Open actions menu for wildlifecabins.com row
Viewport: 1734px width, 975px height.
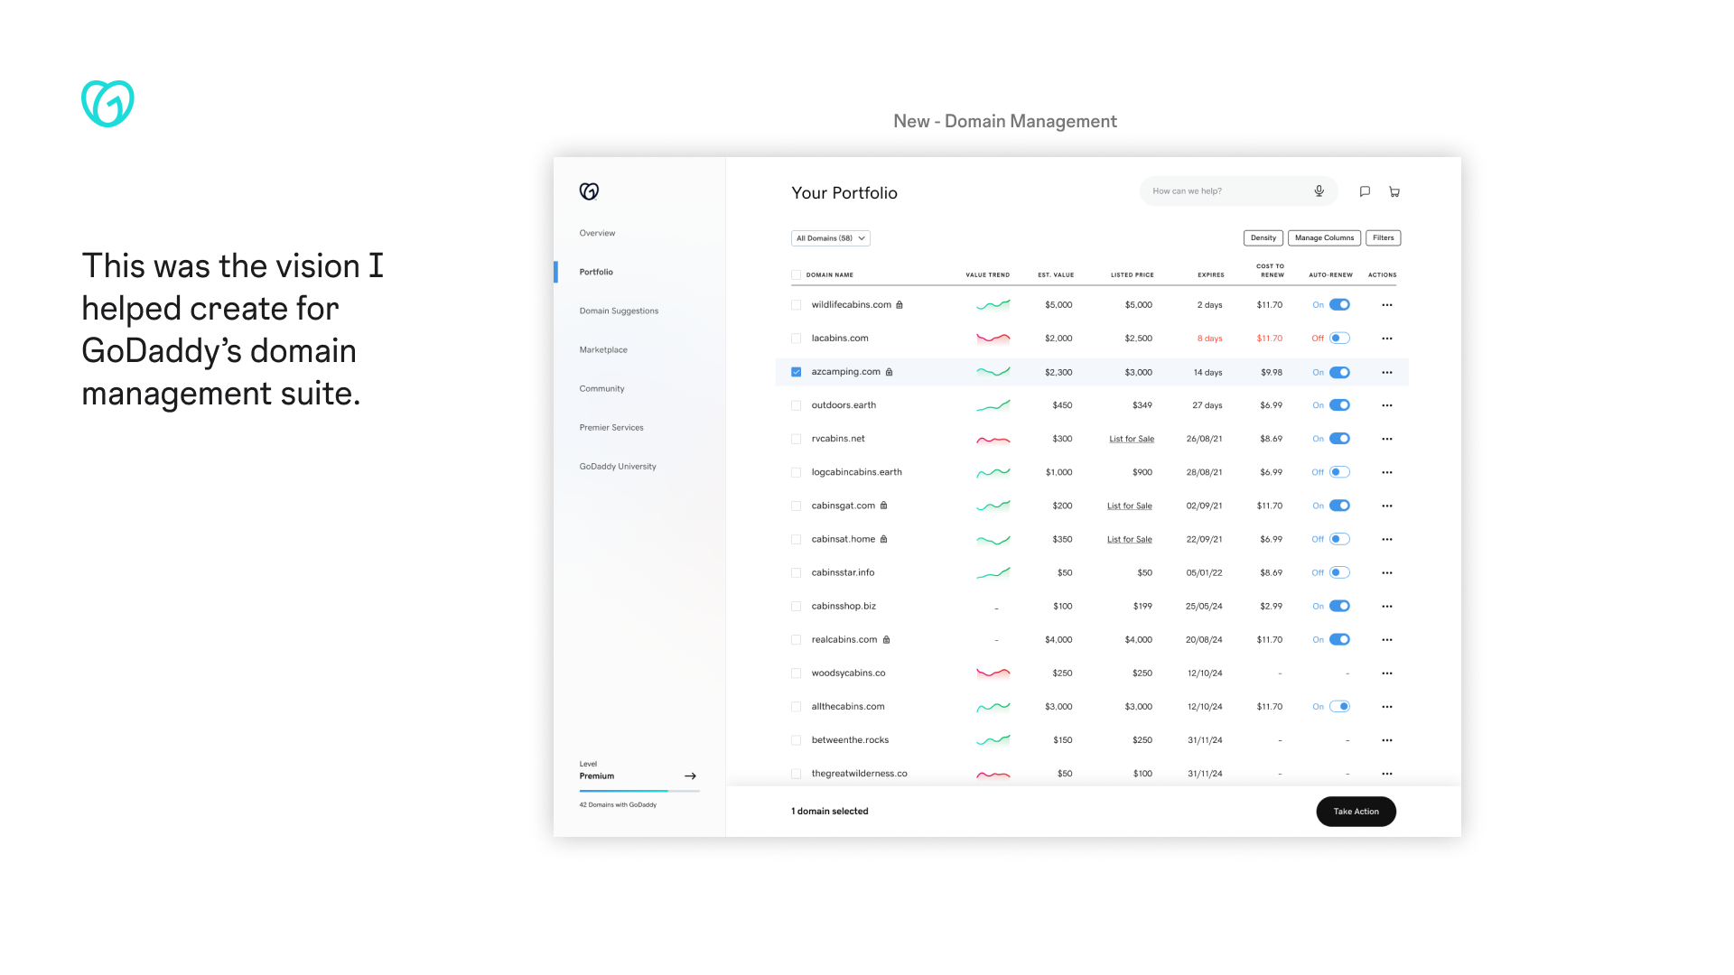(x=1387, y=305)
